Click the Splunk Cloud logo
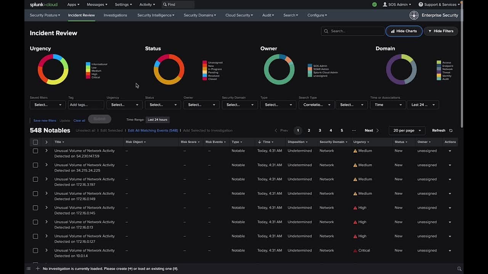The width and height of the screenshot is (488, 274). tap(44, 5)
